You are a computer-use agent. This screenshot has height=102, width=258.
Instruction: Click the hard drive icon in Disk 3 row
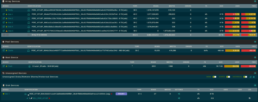click(x=29, y=22)
